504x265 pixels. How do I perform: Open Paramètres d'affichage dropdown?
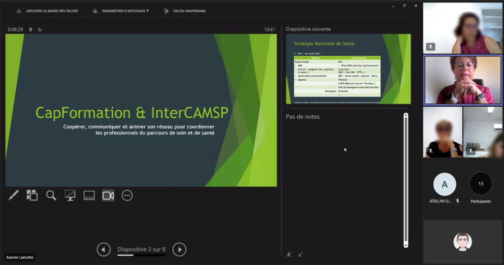[x=121, y=11]
